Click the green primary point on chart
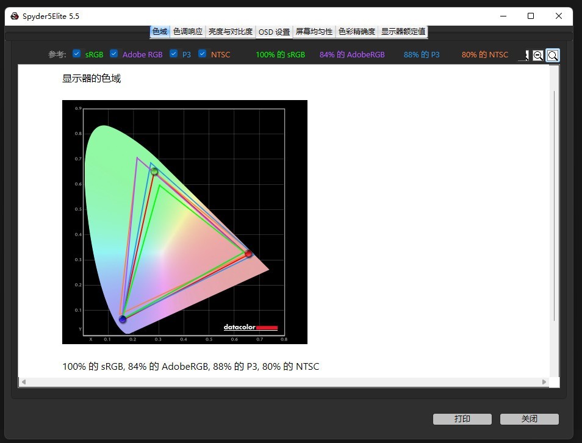This screenshot has width=582, height=443. tap(154, 171)
